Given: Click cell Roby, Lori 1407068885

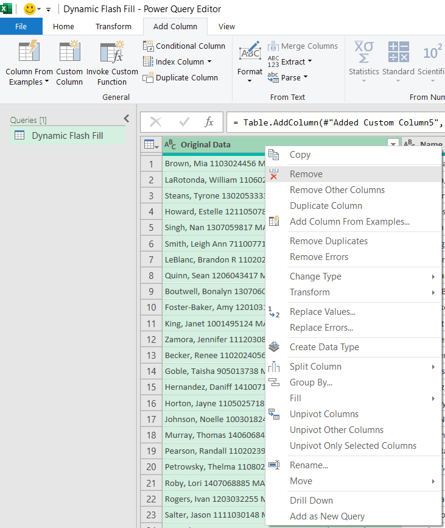Looking at the screenshot, I should coord(214,483).
